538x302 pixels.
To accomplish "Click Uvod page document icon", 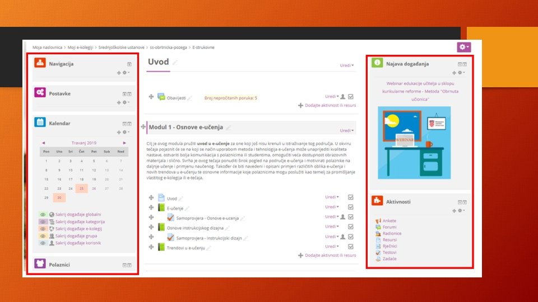I will [x=161, y=197].
